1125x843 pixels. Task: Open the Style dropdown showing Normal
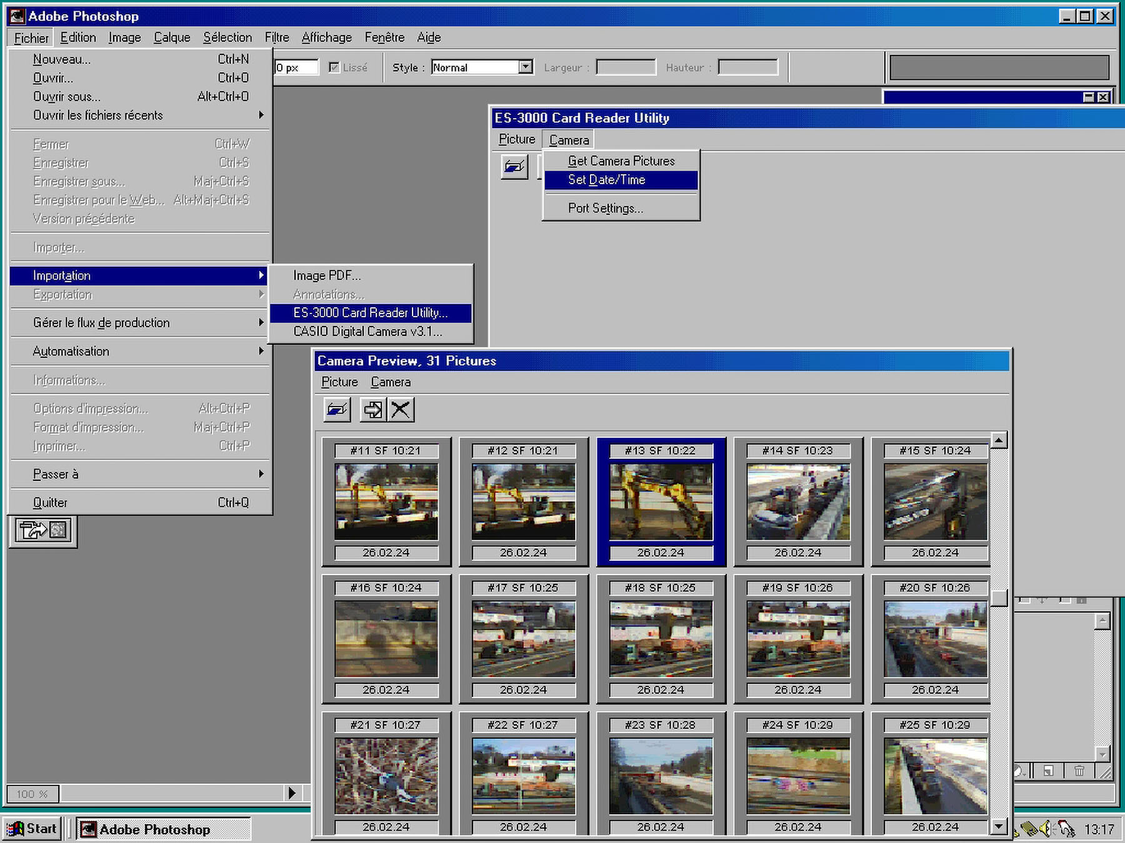(526, 67)
